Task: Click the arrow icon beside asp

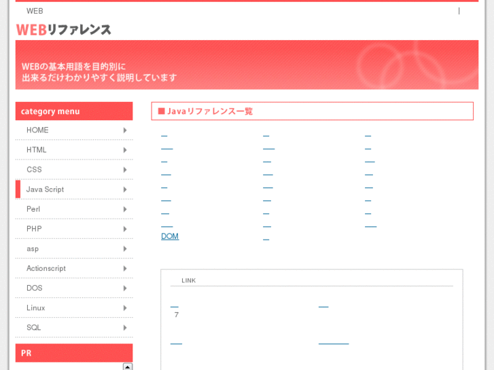Action: [x=125, y=248]
